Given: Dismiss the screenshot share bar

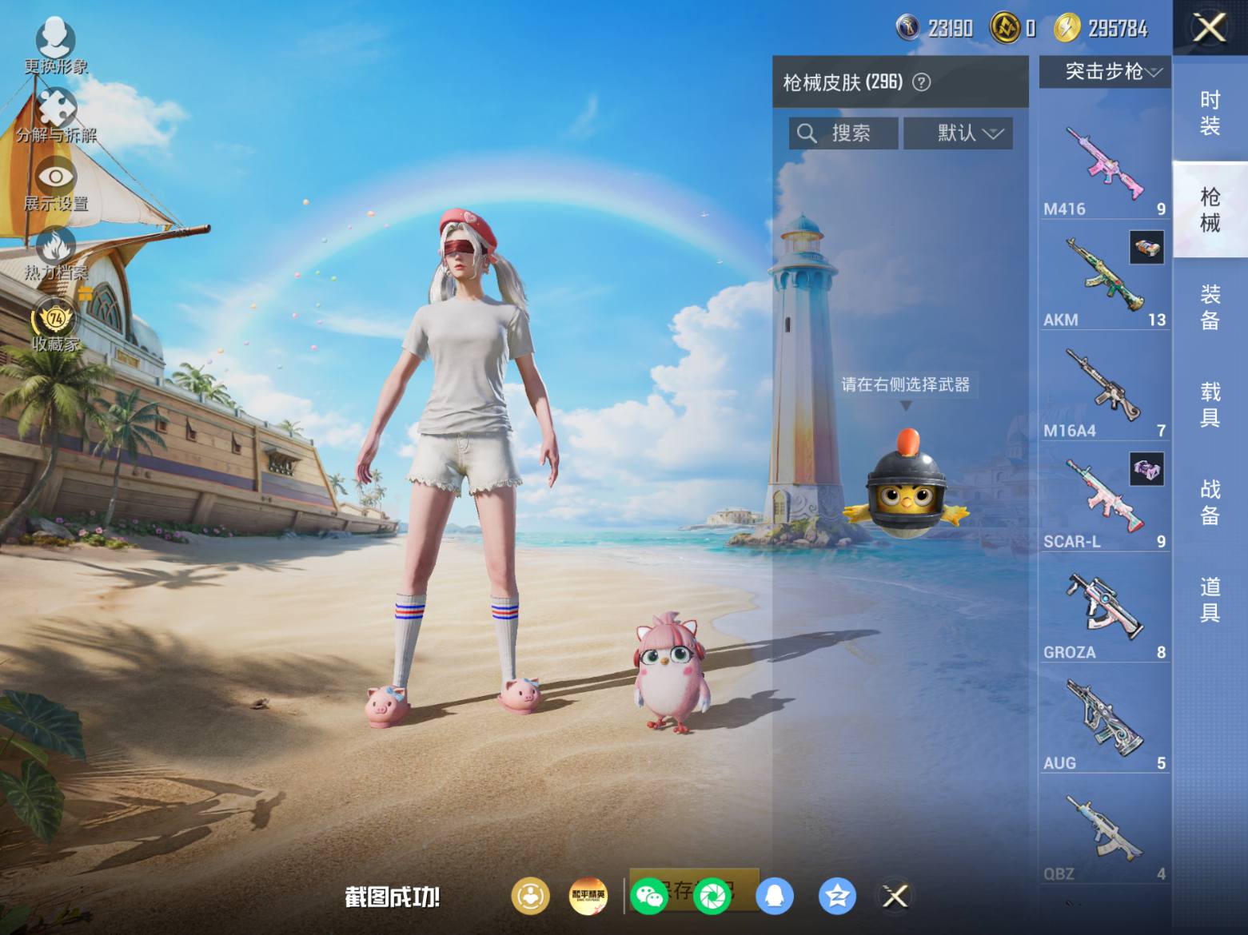Looking at the screenshot, I should pos(895,896).
